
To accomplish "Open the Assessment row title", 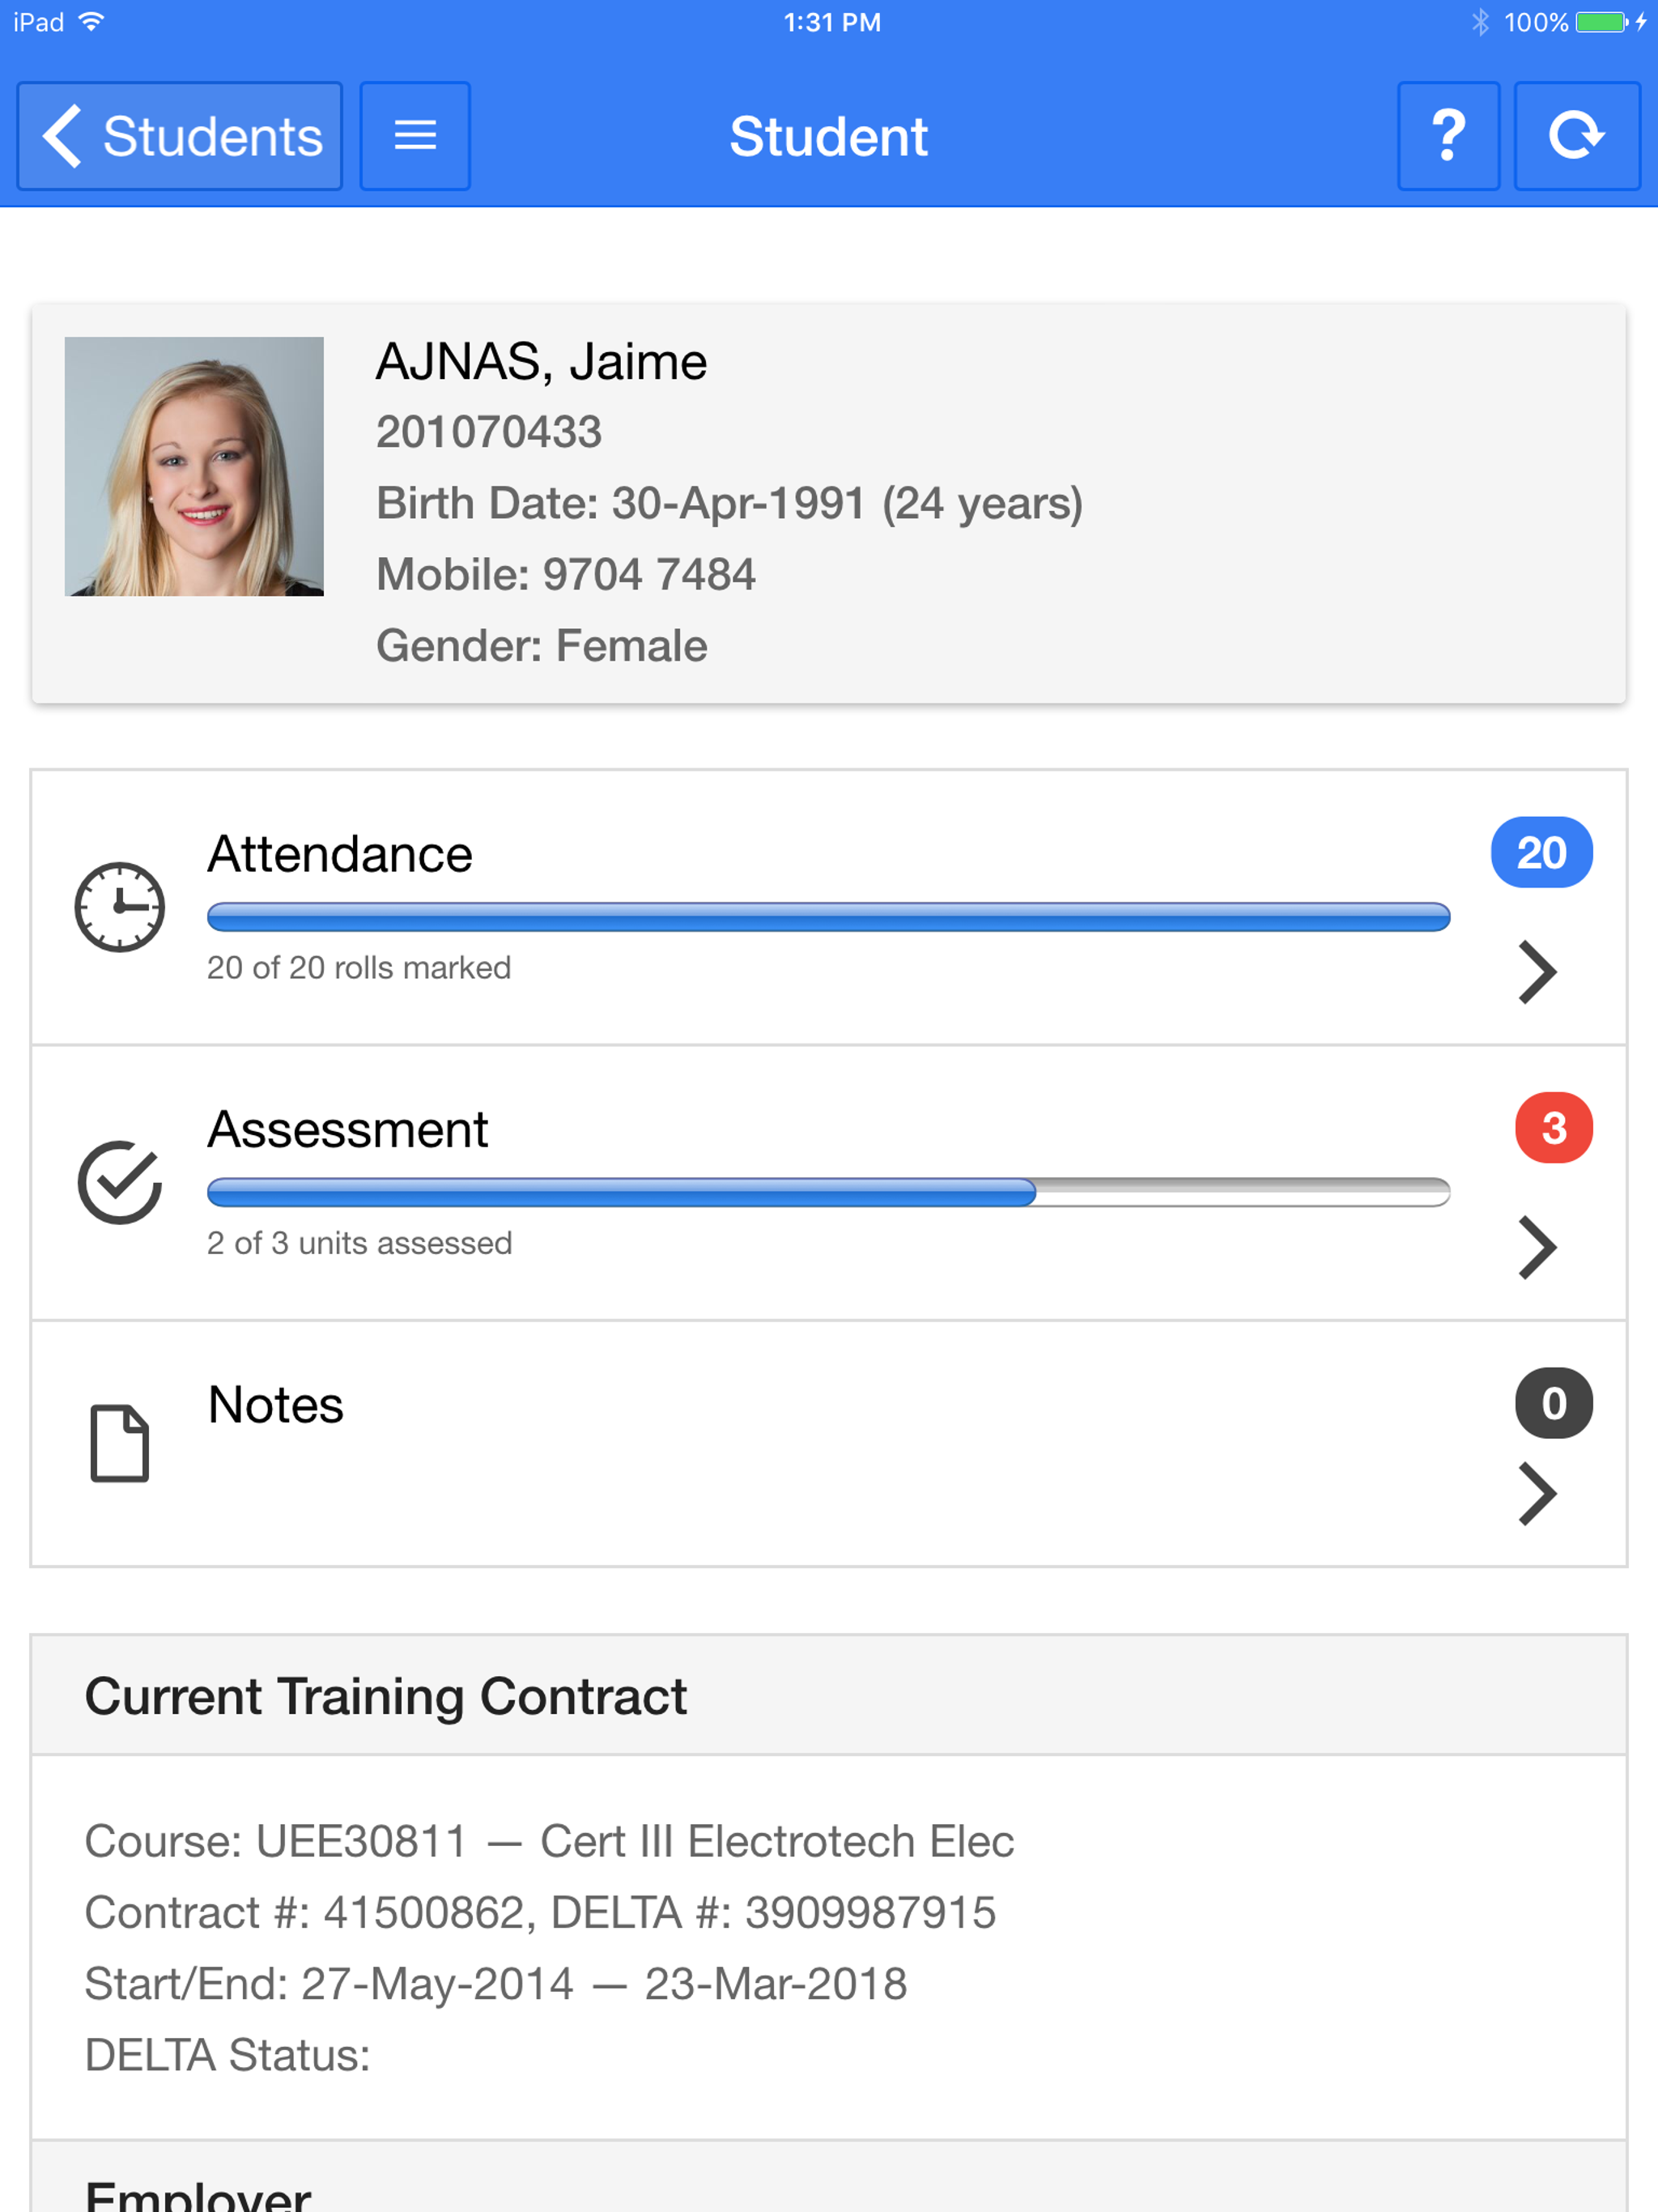I will point(348,1129).
